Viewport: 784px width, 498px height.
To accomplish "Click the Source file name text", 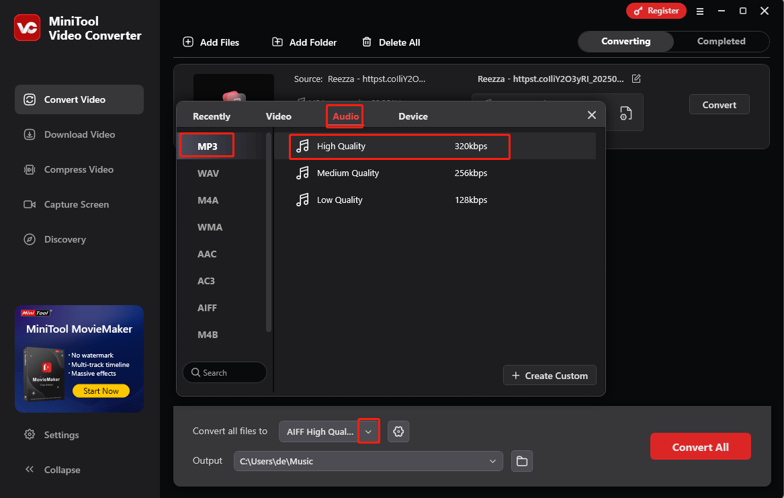I will tap(376, 79).
